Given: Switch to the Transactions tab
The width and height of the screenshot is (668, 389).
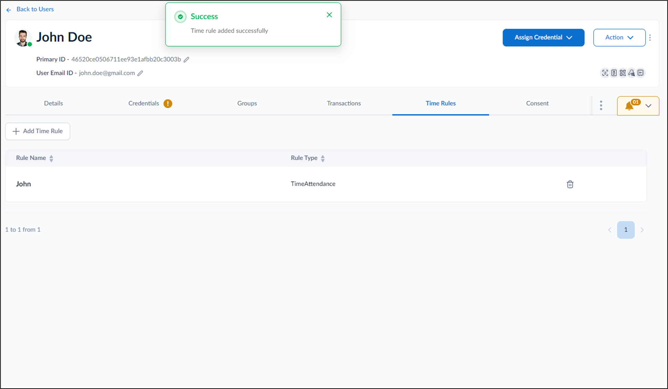Looking at the screenshot, I should pyautogui.click(x=344, y=103).
